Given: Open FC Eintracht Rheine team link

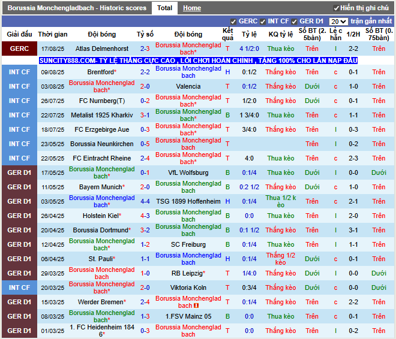Looking at the screenshot, I should pyautogui.click(x=102, y=158).
